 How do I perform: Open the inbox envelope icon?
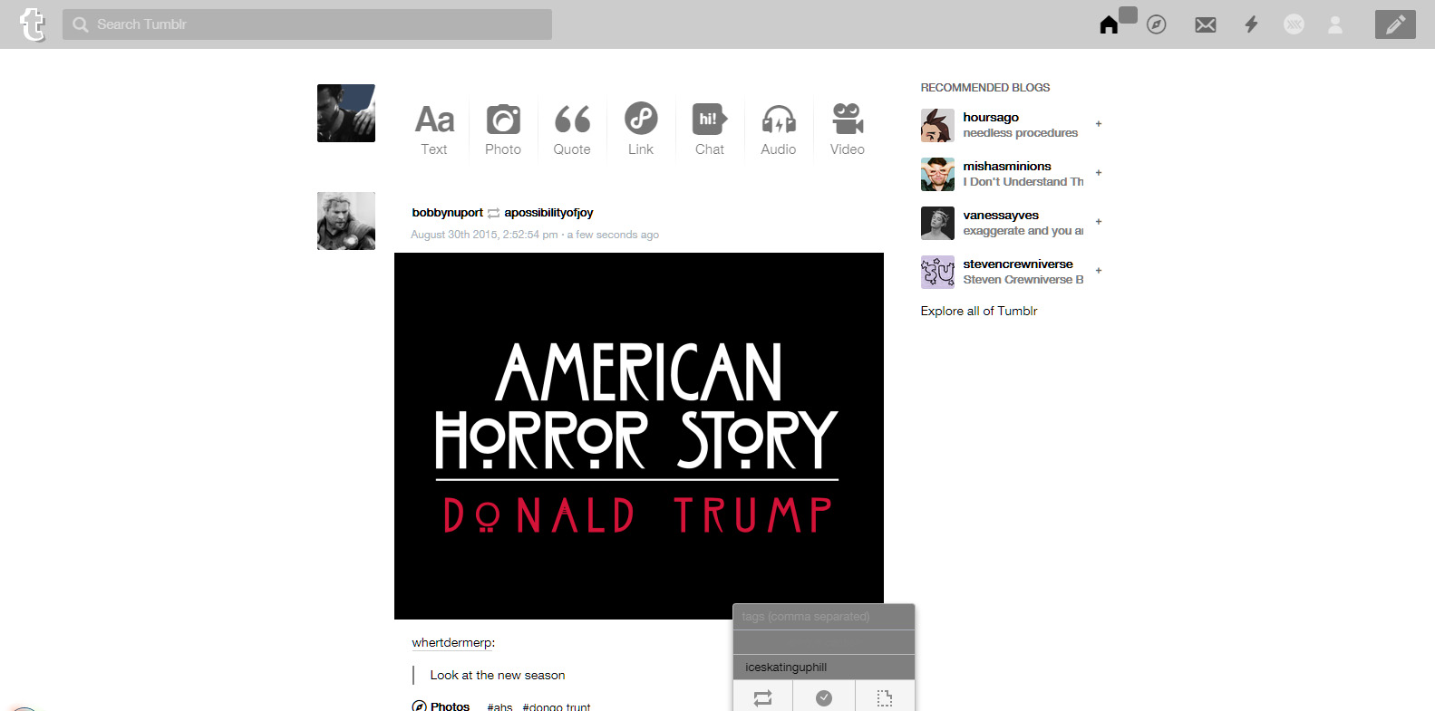(x=1206, y=24)
